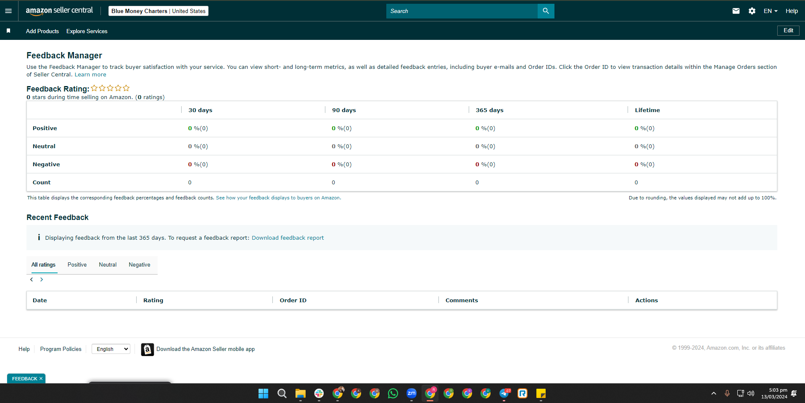Click the 365 days column header
Screen dimensions: 805x403
[x=489, y=110]
